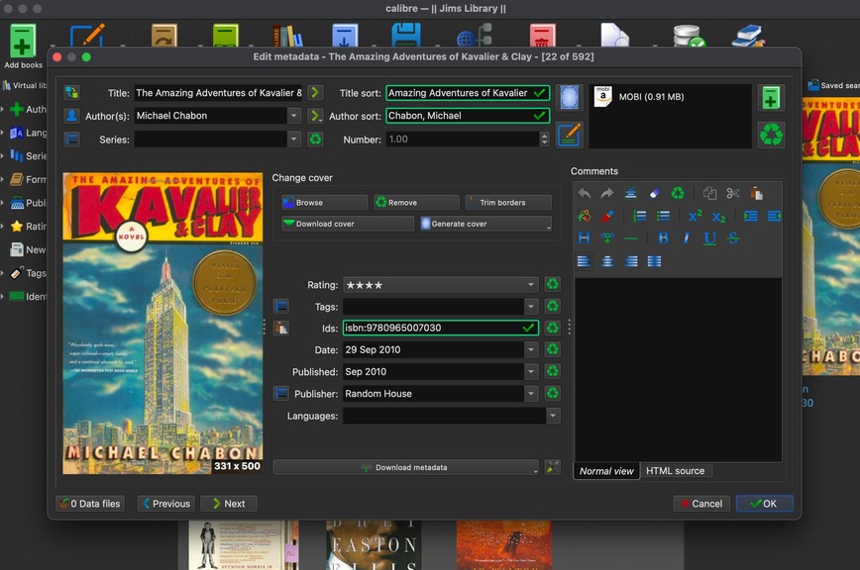
Task: Set cover from book format icon
Action: pos(569,98)
